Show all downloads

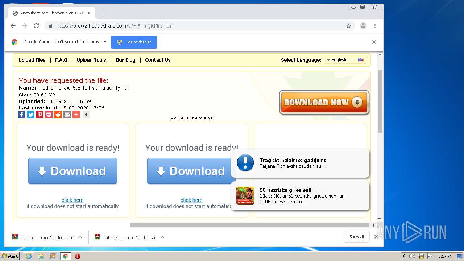pos(357,237)
